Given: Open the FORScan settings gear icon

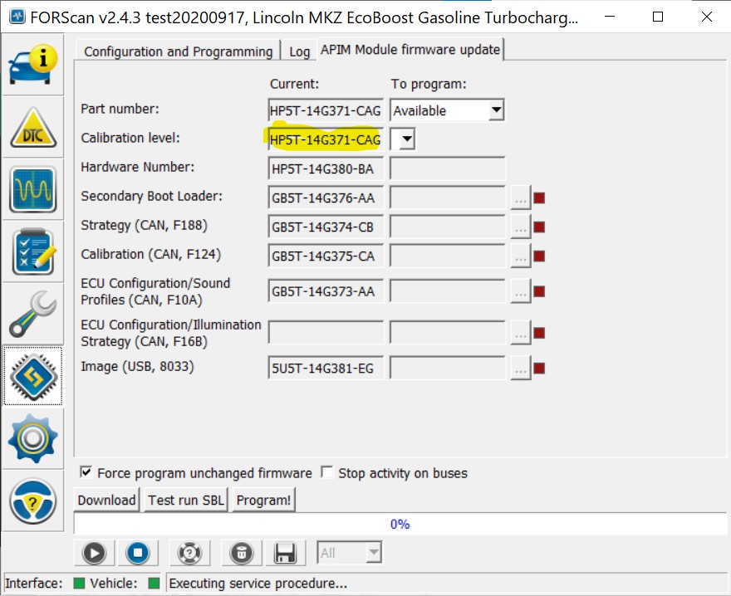Looking at the screenshot, I should click(33, 438).
